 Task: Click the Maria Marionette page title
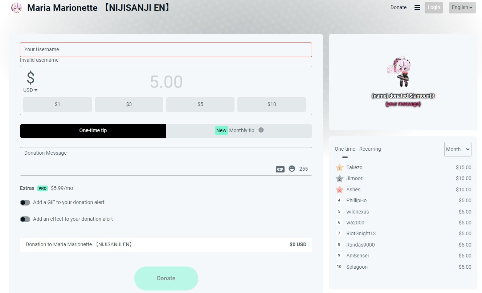click(x=98, y=8)
